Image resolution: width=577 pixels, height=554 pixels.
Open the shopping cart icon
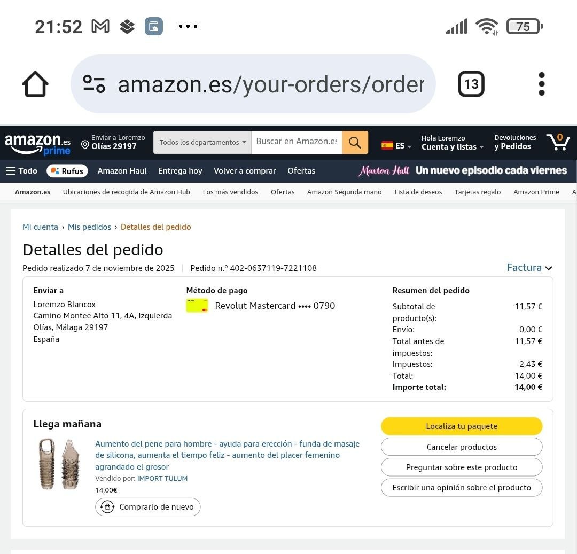click(558, 142)
